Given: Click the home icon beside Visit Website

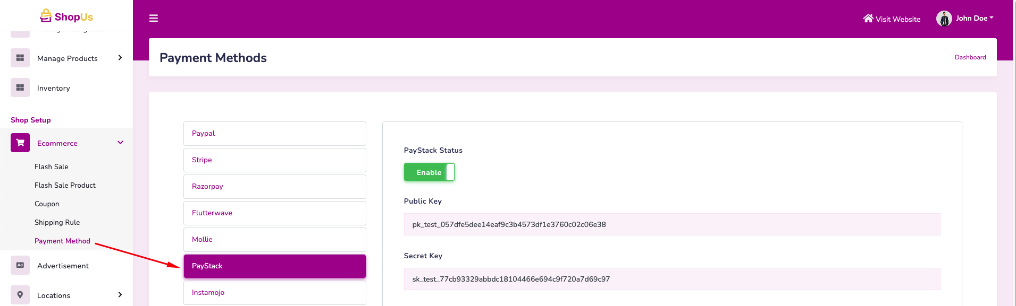Looking at the screenshot, I should coord(868,19).
